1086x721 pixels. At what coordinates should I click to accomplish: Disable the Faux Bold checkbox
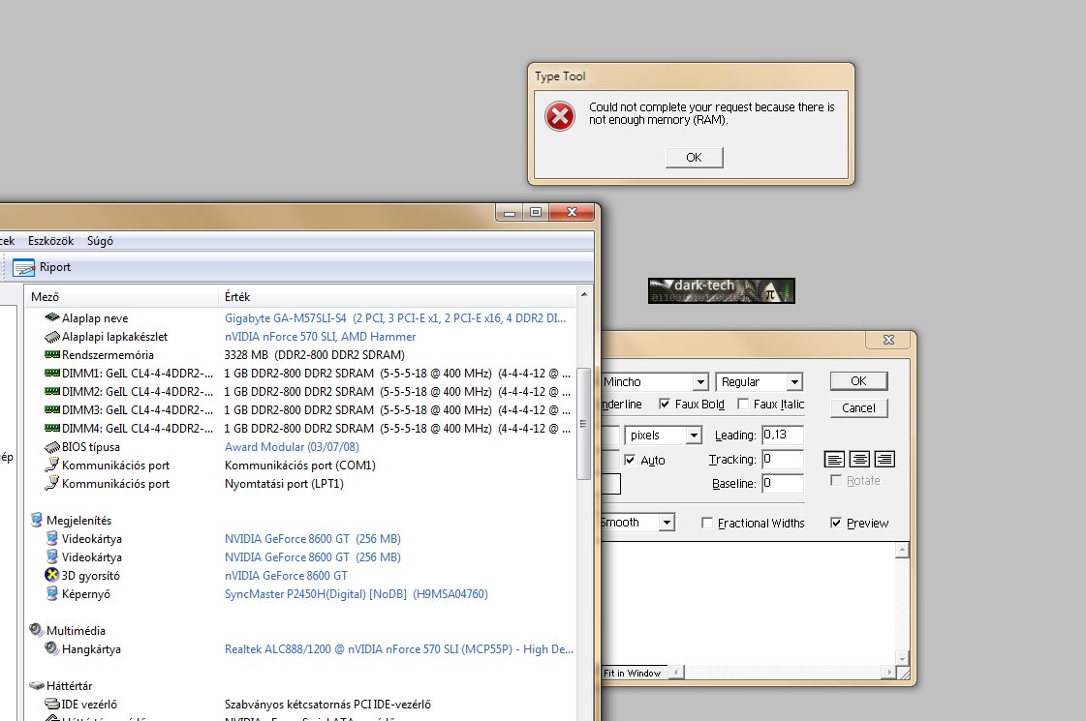(665, 404)
